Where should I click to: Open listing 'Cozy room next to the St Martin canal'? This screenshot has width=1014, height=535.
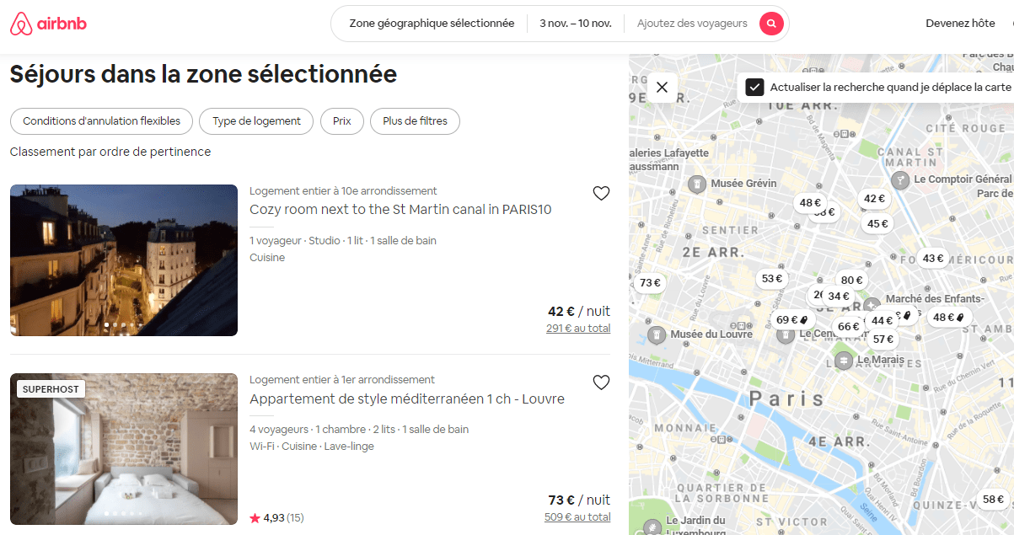click(400, 209)
